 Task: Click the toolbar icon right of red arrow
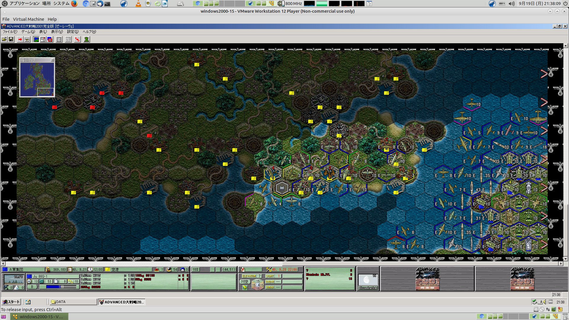pyautogui.click(x=27, y=39)
